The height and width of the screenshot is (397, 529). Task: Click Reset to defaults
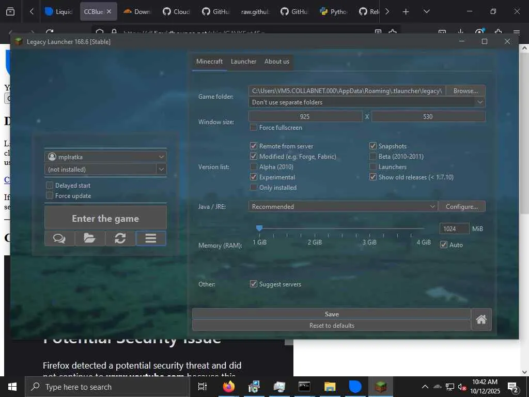tap(331, 326)
